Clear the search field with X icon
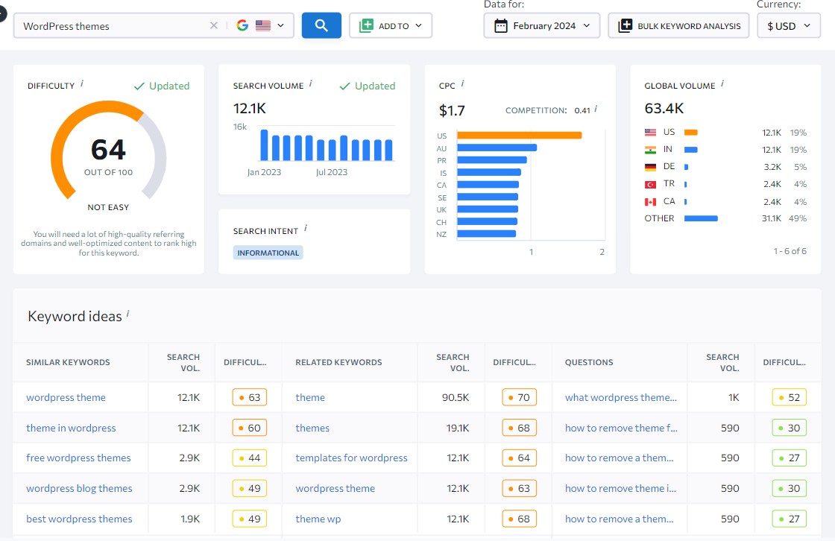835x541 pixels. pyautogui.click(x=214, y=25)
